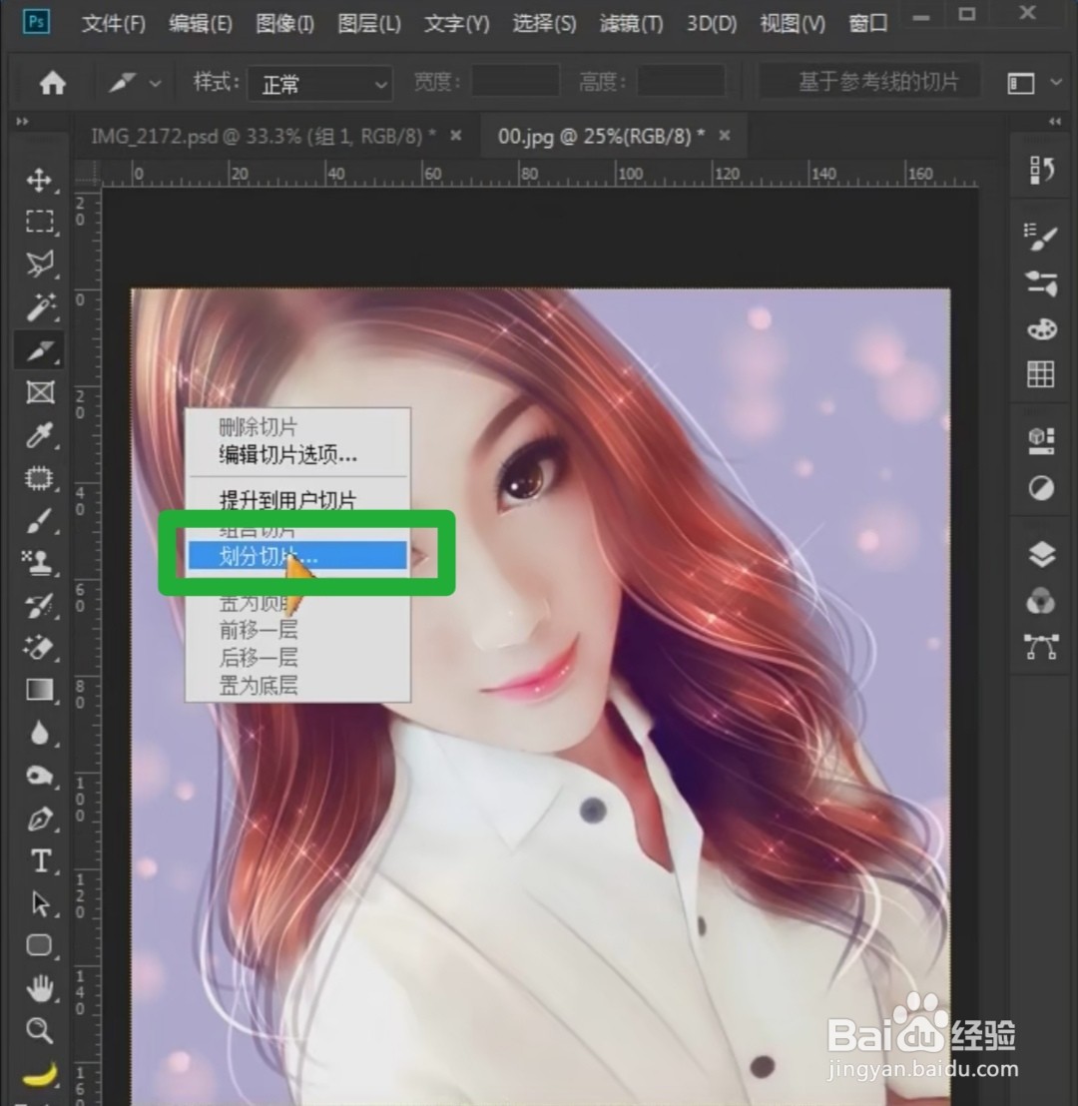Viewport: 1078px width, 1106px height.
Task: Select the Frame tool
Action: tap(39, 392)
